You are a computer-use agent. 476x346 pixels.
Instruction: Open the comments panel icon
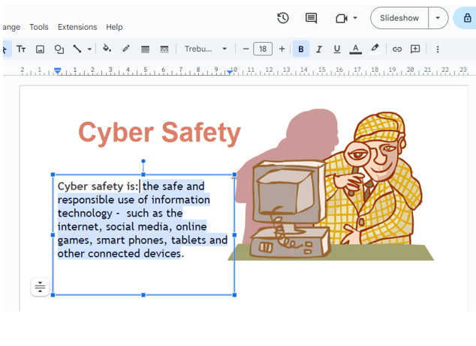[311, 18]
